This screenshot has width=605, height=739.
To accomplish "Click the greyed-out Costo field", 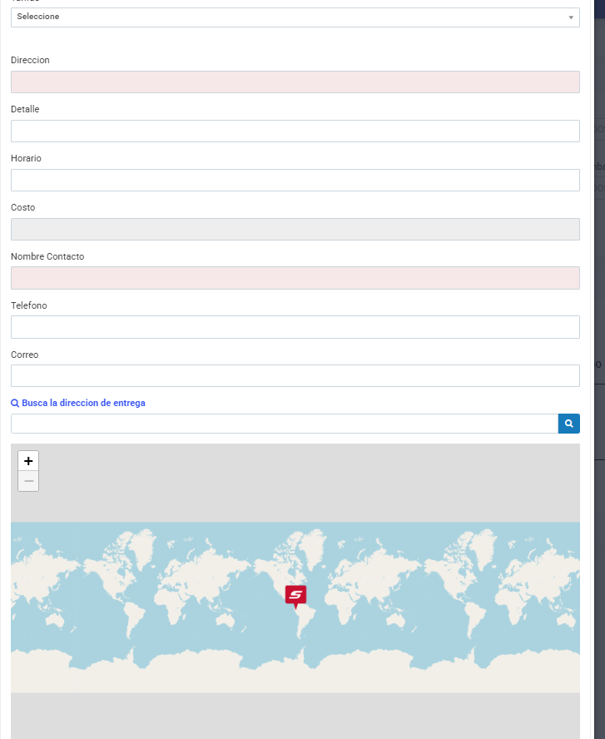I will (295, 229).
